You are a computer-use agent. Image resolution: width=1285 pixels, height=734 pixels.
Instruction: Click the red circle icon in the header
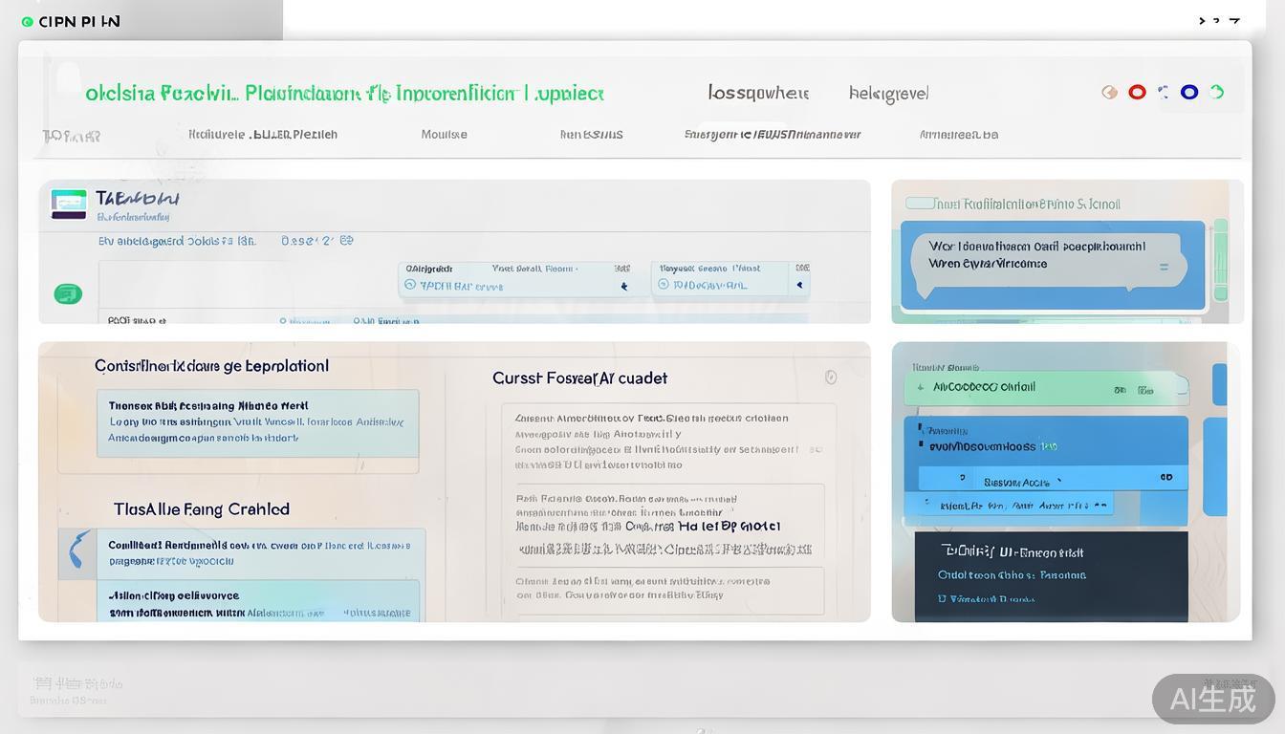tap(1137, 93)
